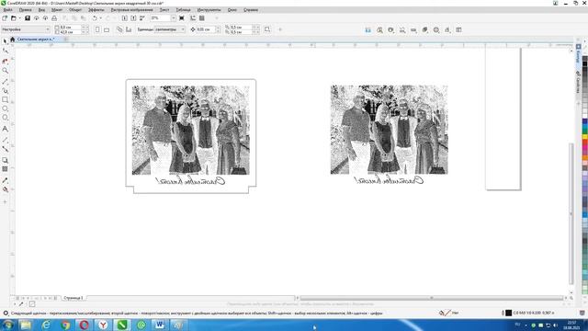
Task: Click the vertical scrollbar thumb
Action: pyautogui.click(x=571, y=213)
